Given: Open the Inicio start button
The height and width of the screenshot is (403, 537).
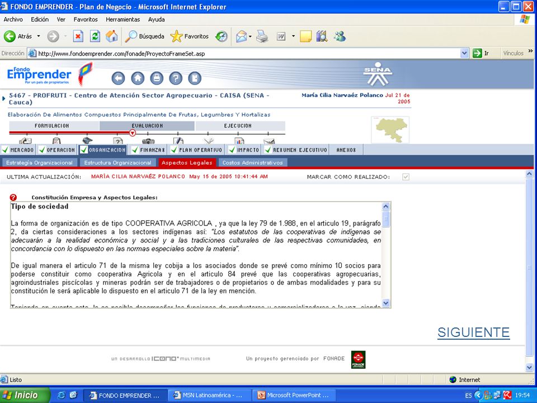Looking at the screenshot, I should click(25, 395).
